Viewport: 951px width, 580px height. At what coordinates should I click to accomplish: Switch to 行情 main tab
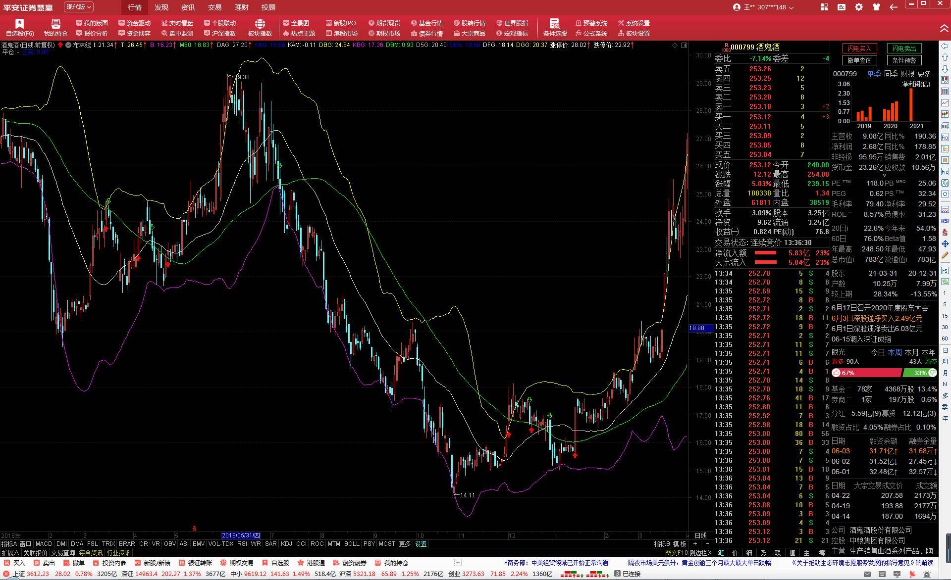coord(134,7)
